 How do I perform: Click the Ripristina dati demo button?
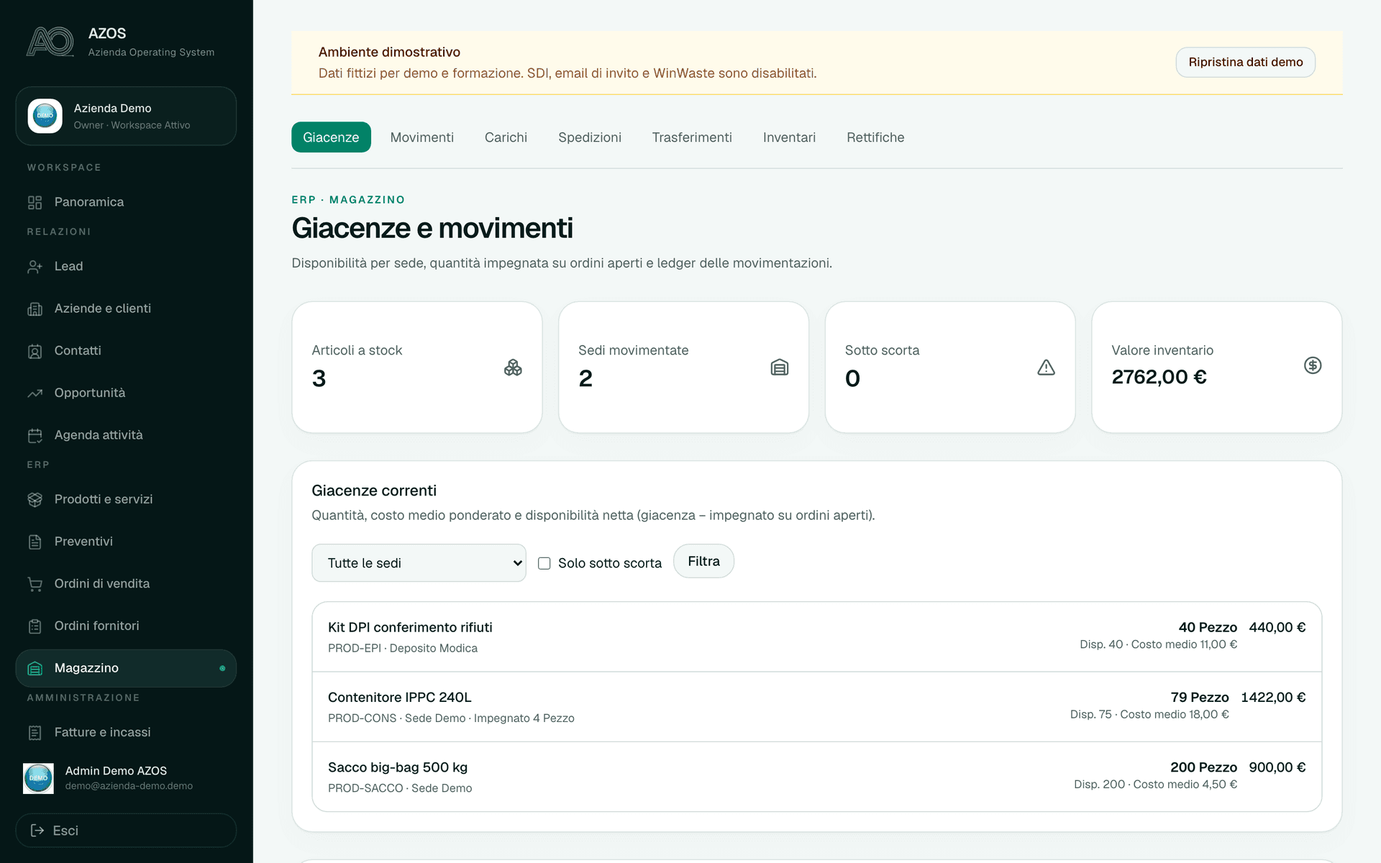tap(1246, 62)
